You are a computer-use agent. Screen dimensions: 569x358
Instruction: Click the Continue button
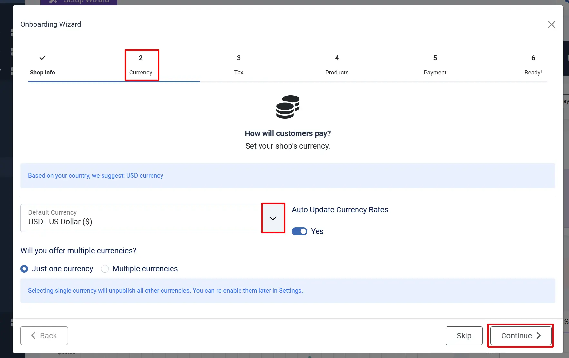(x=521, y=336)
